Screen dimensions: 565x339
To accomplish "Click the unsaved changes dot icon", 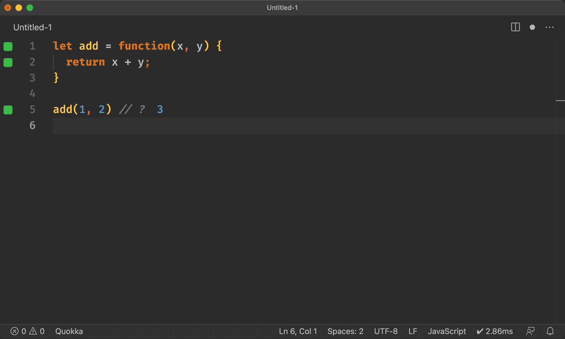I will [532, 27].
